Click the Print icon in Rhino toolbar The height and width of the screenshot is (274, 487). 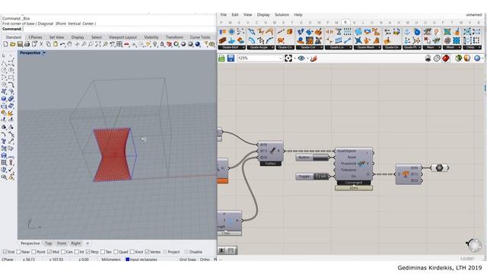pyautogui.click(x=27, y=44)
